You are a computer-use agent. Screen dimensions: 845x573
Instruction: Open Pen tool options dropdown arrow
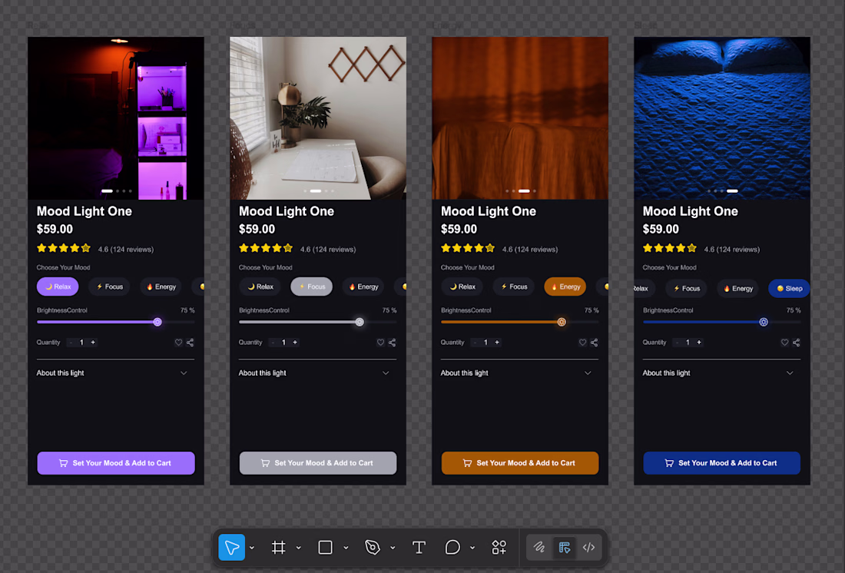pos(393,548)
